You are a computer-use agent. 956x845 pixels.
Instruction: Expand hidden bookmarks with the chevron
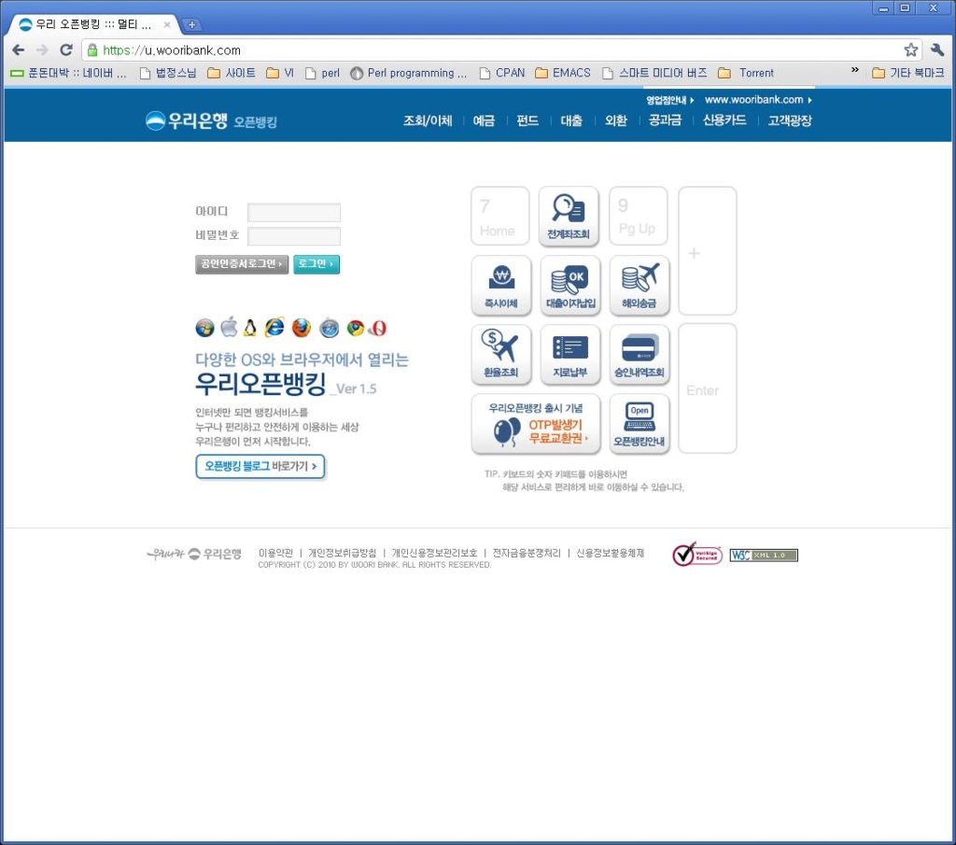coord(855,70)
